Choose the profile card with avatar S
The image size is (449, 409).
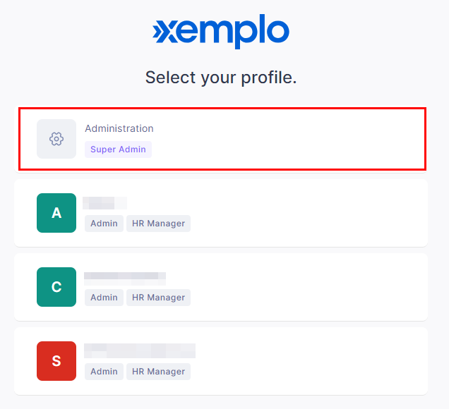pos(221,361)
